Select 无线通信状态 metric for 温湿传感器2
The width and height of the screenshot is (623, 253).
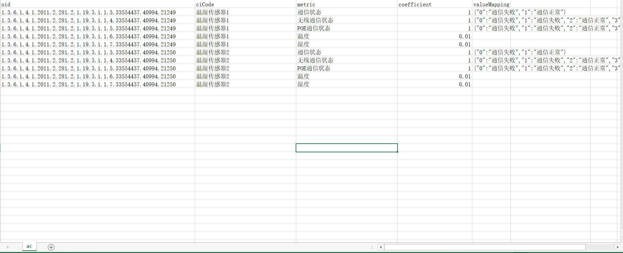pyautogui.click(x=347, y=60)
